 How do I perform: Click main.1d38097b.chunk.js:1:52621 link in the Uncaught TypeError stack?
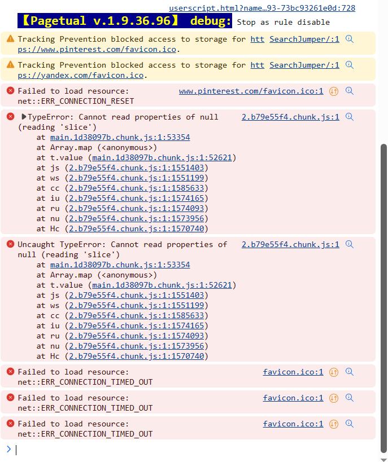coord(163,285)
